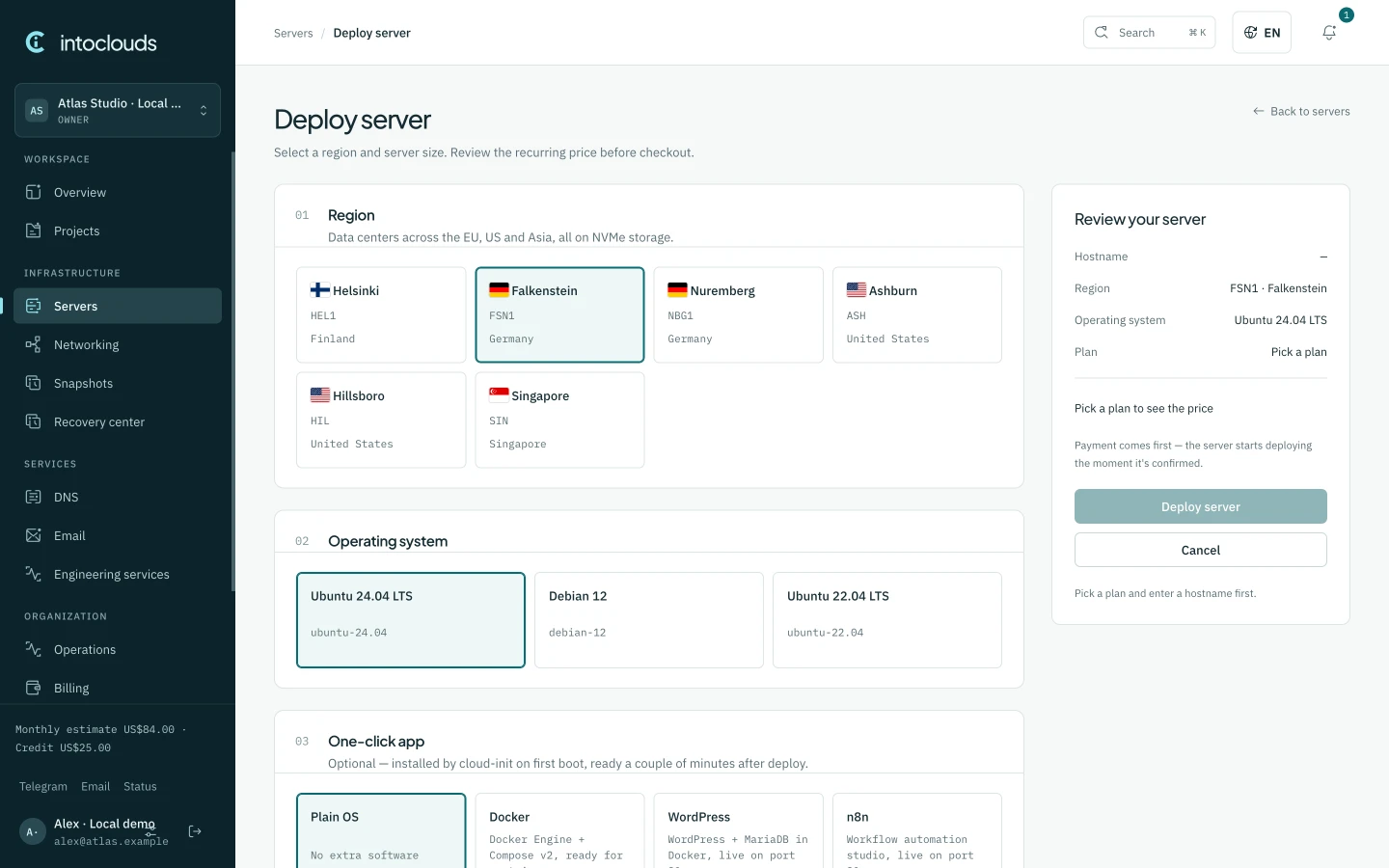
Task: Click the FSN1 · Falkenstein summary value
Action: tap(1278, 288)
